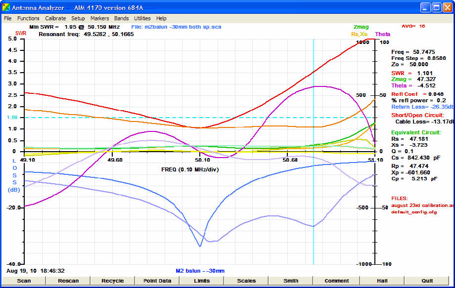Click the Cp = 5.213 pF value
This screenshot has width=455, height=288.
pos(414,178)
